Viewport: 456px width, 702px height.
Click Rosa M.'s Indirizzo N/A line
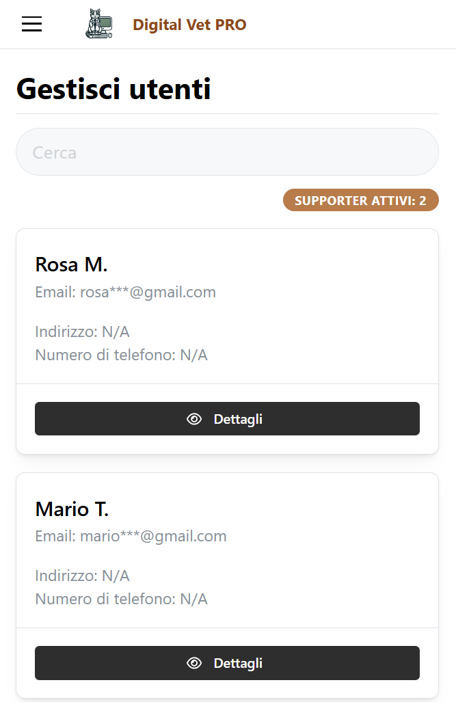[83, 332]
